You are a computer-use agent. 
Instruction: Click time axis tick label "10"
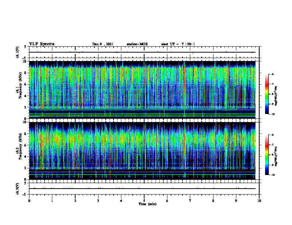[x=259, y=201]
